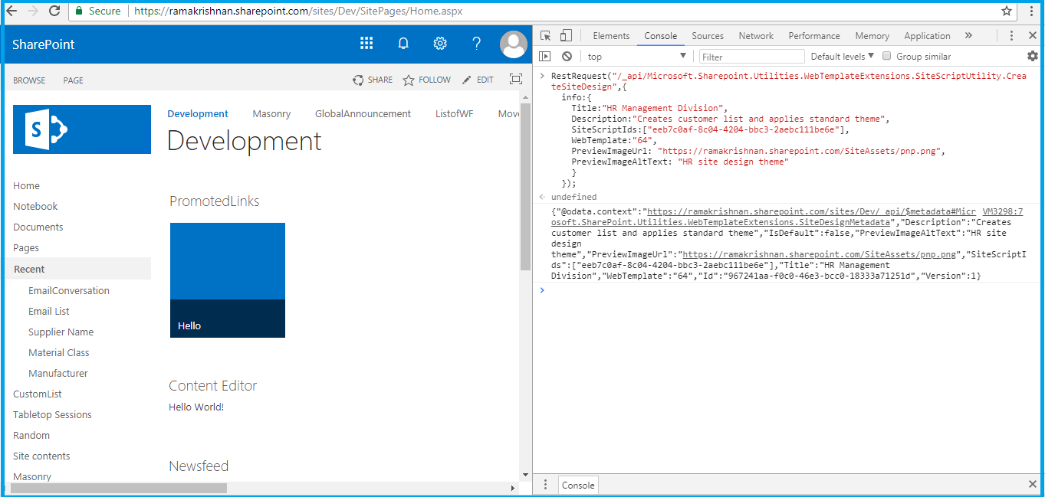This screenshot has width=1045, height=497.
Task: Close the bottom Console drawer
Action: [x=1033, y=485]
